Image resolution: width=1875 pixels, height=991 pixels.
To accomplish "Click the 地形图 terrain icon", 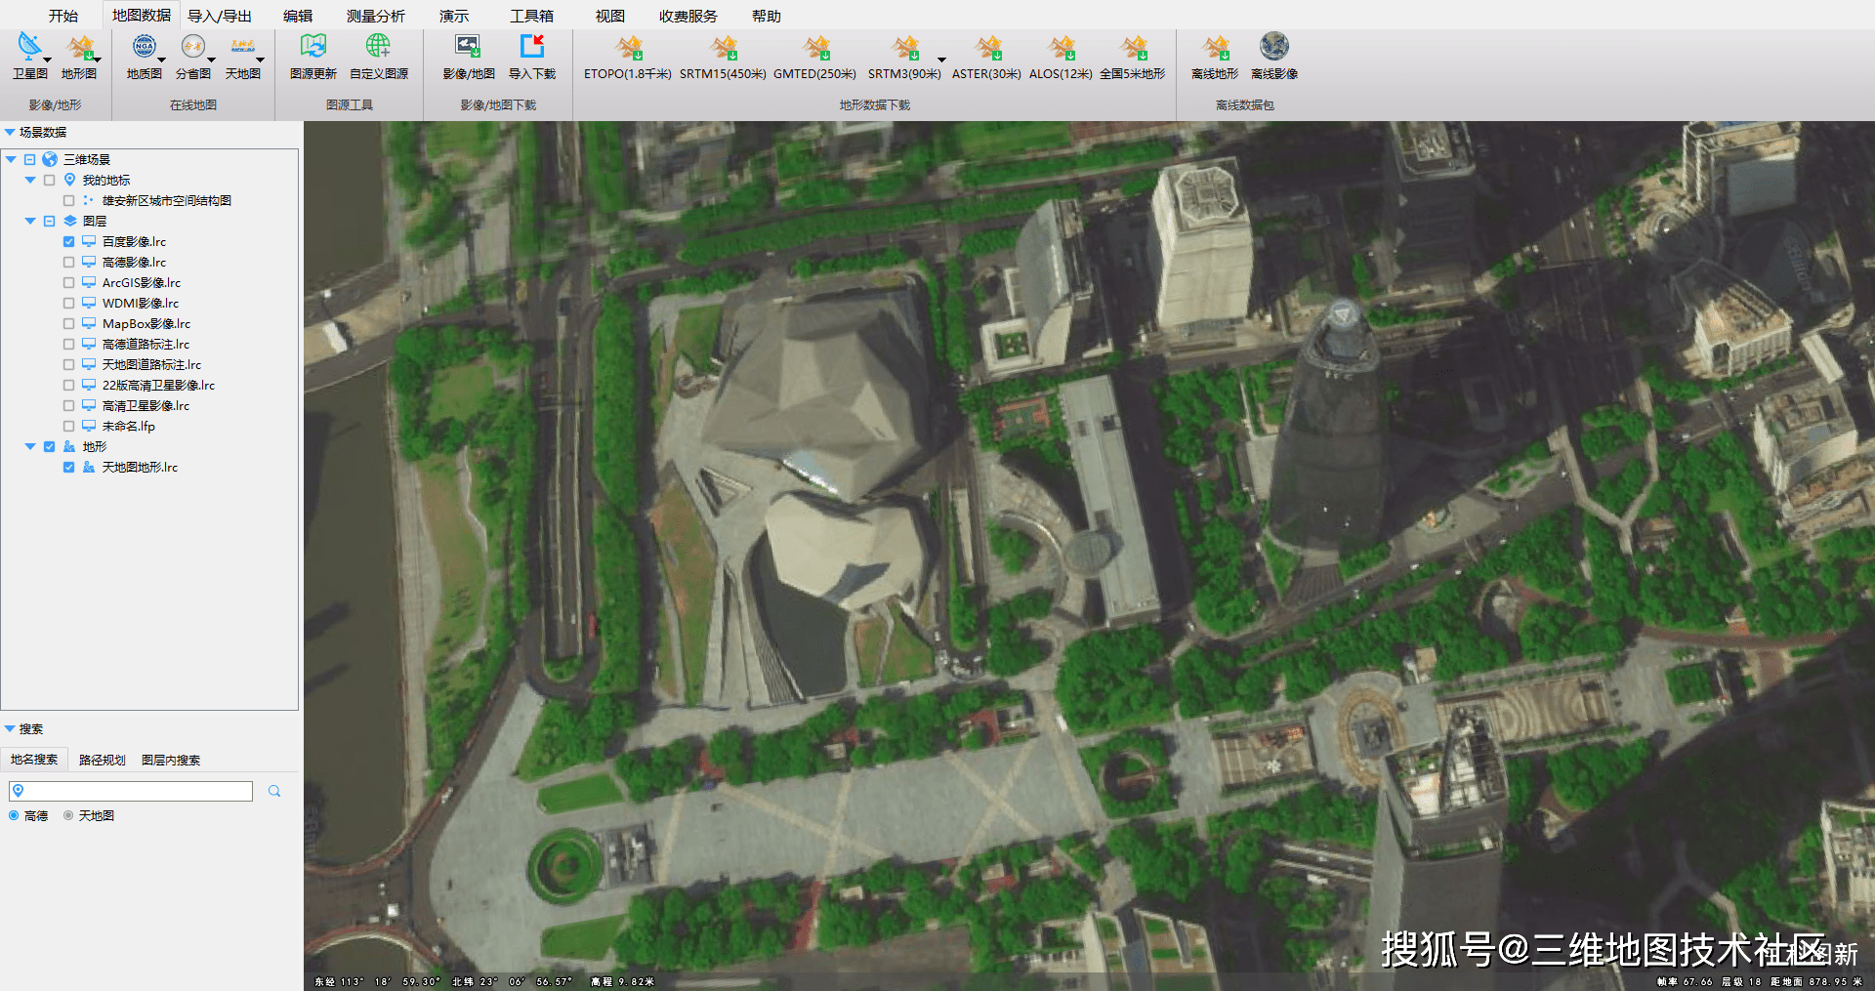I will (x=79, y=47).
